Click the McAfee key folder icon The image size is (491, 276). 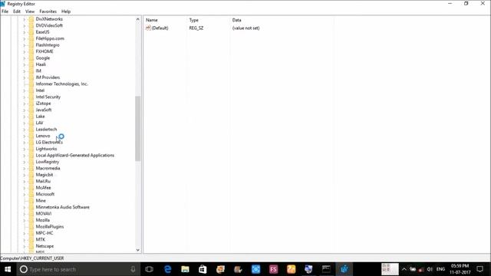31,187
